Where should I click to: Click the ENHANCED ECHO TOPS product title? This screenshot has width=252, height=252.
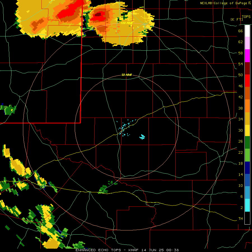[x=98, y=250]
